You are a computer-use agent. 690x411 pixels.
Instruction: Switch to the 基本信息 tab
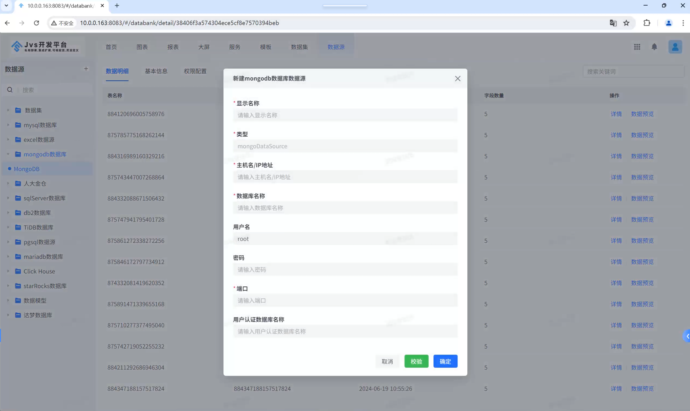[156, 71]
